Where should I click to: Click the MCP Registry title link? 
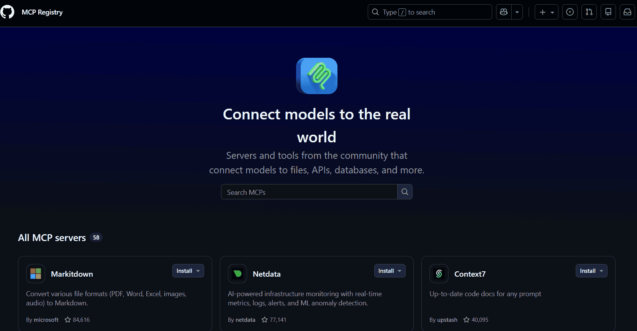[42, 12]
